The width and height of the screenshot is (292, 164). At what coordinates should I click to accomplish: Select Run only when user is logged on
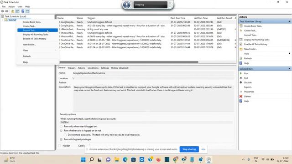(x=61, y=127)
